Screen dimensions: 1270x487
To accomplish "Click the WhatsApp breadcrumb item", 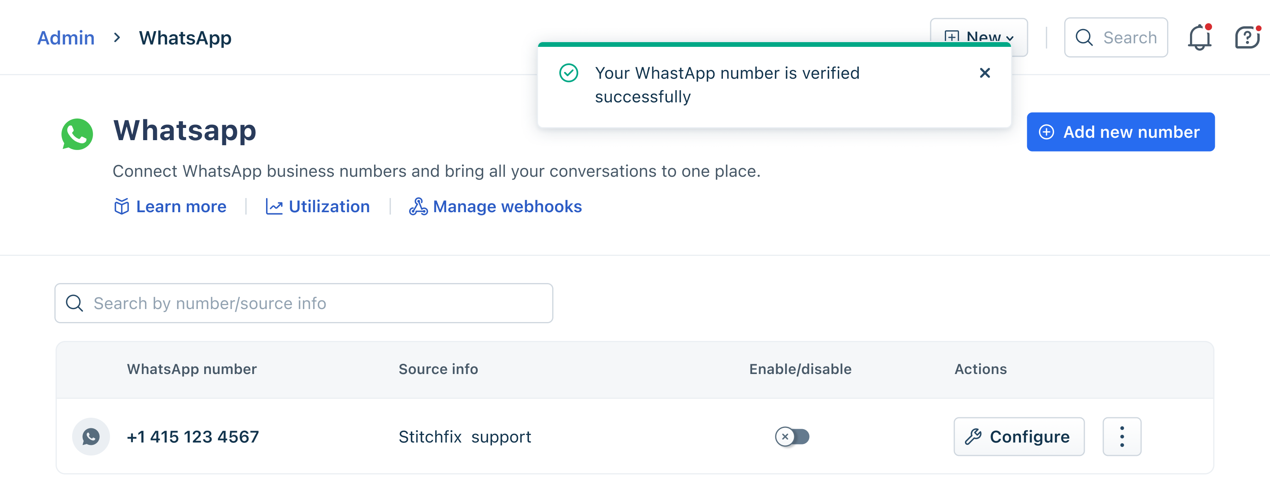I will coord(185,38).
